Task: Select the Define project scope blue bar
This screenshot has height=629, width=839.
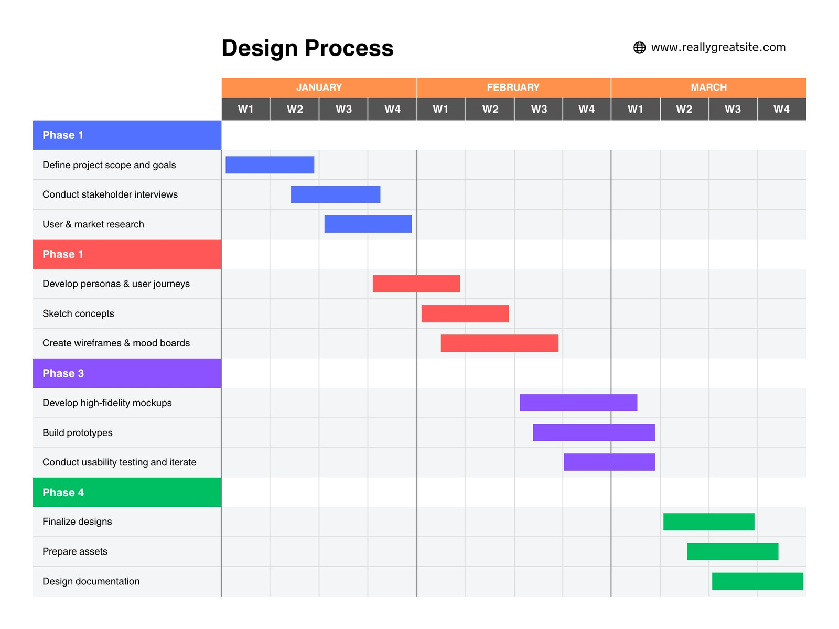Action: pyautogui.click(x=270, y=165)
